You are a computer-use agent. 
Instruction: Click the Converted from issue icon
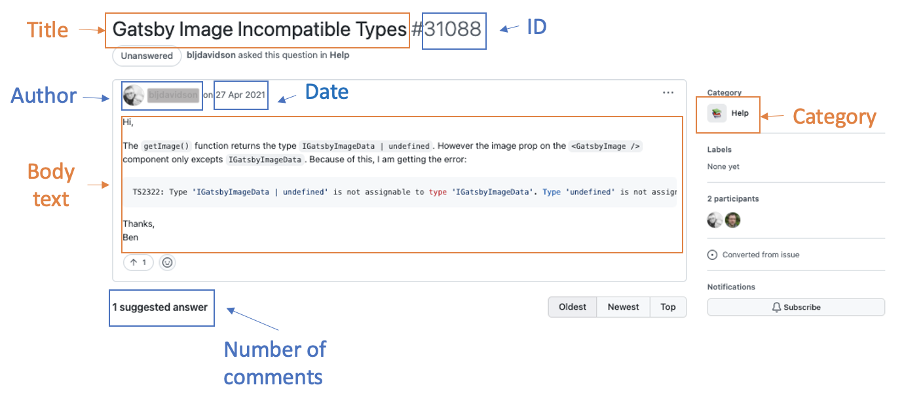[x=713, y=255]
